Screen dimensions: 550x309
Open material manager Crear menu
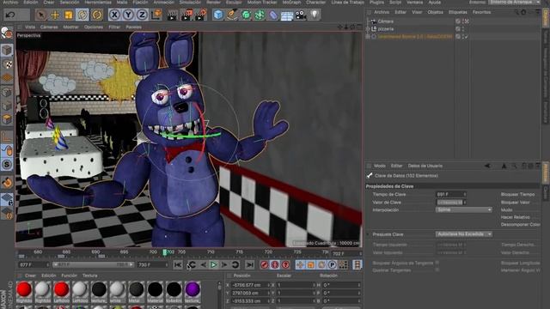pyautogui.click(x=31, y=276)
